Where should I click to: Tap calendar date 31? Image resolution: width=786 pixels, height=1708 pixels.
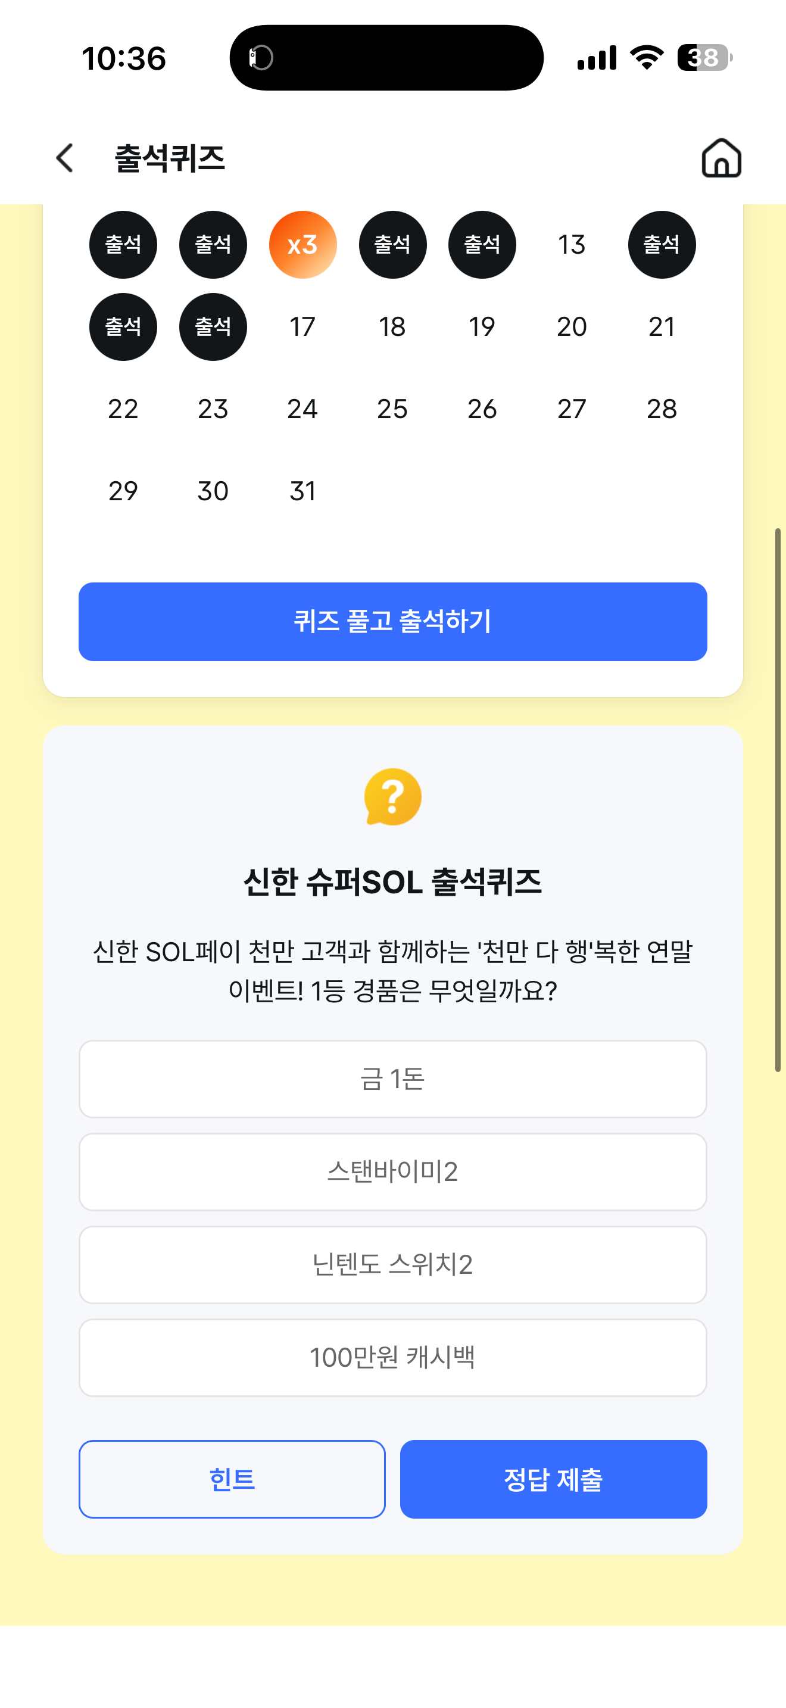(303, 491)
